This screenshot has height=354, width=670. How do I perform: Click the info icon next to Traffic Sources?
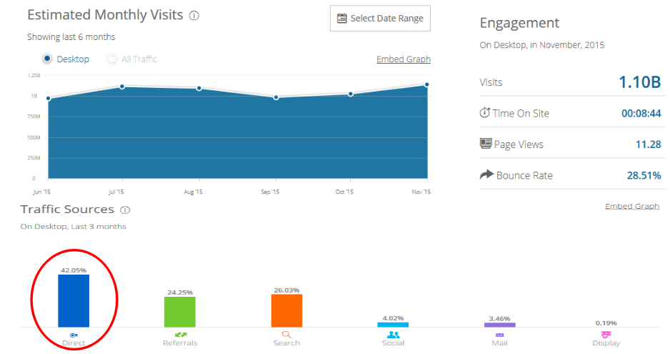coord(125,210)
